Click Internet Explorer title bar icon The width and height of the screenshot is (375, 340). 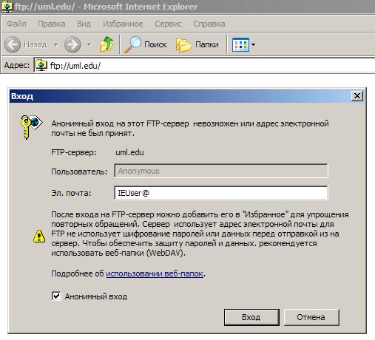pos(7,6)
